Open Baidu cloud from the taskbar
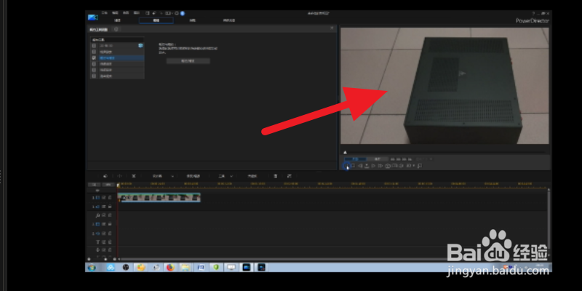 pyautogui.click(x=111, y=267)
